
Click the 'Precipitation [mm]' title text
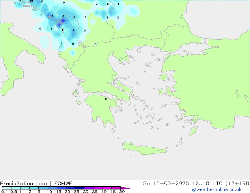point(26,184)
